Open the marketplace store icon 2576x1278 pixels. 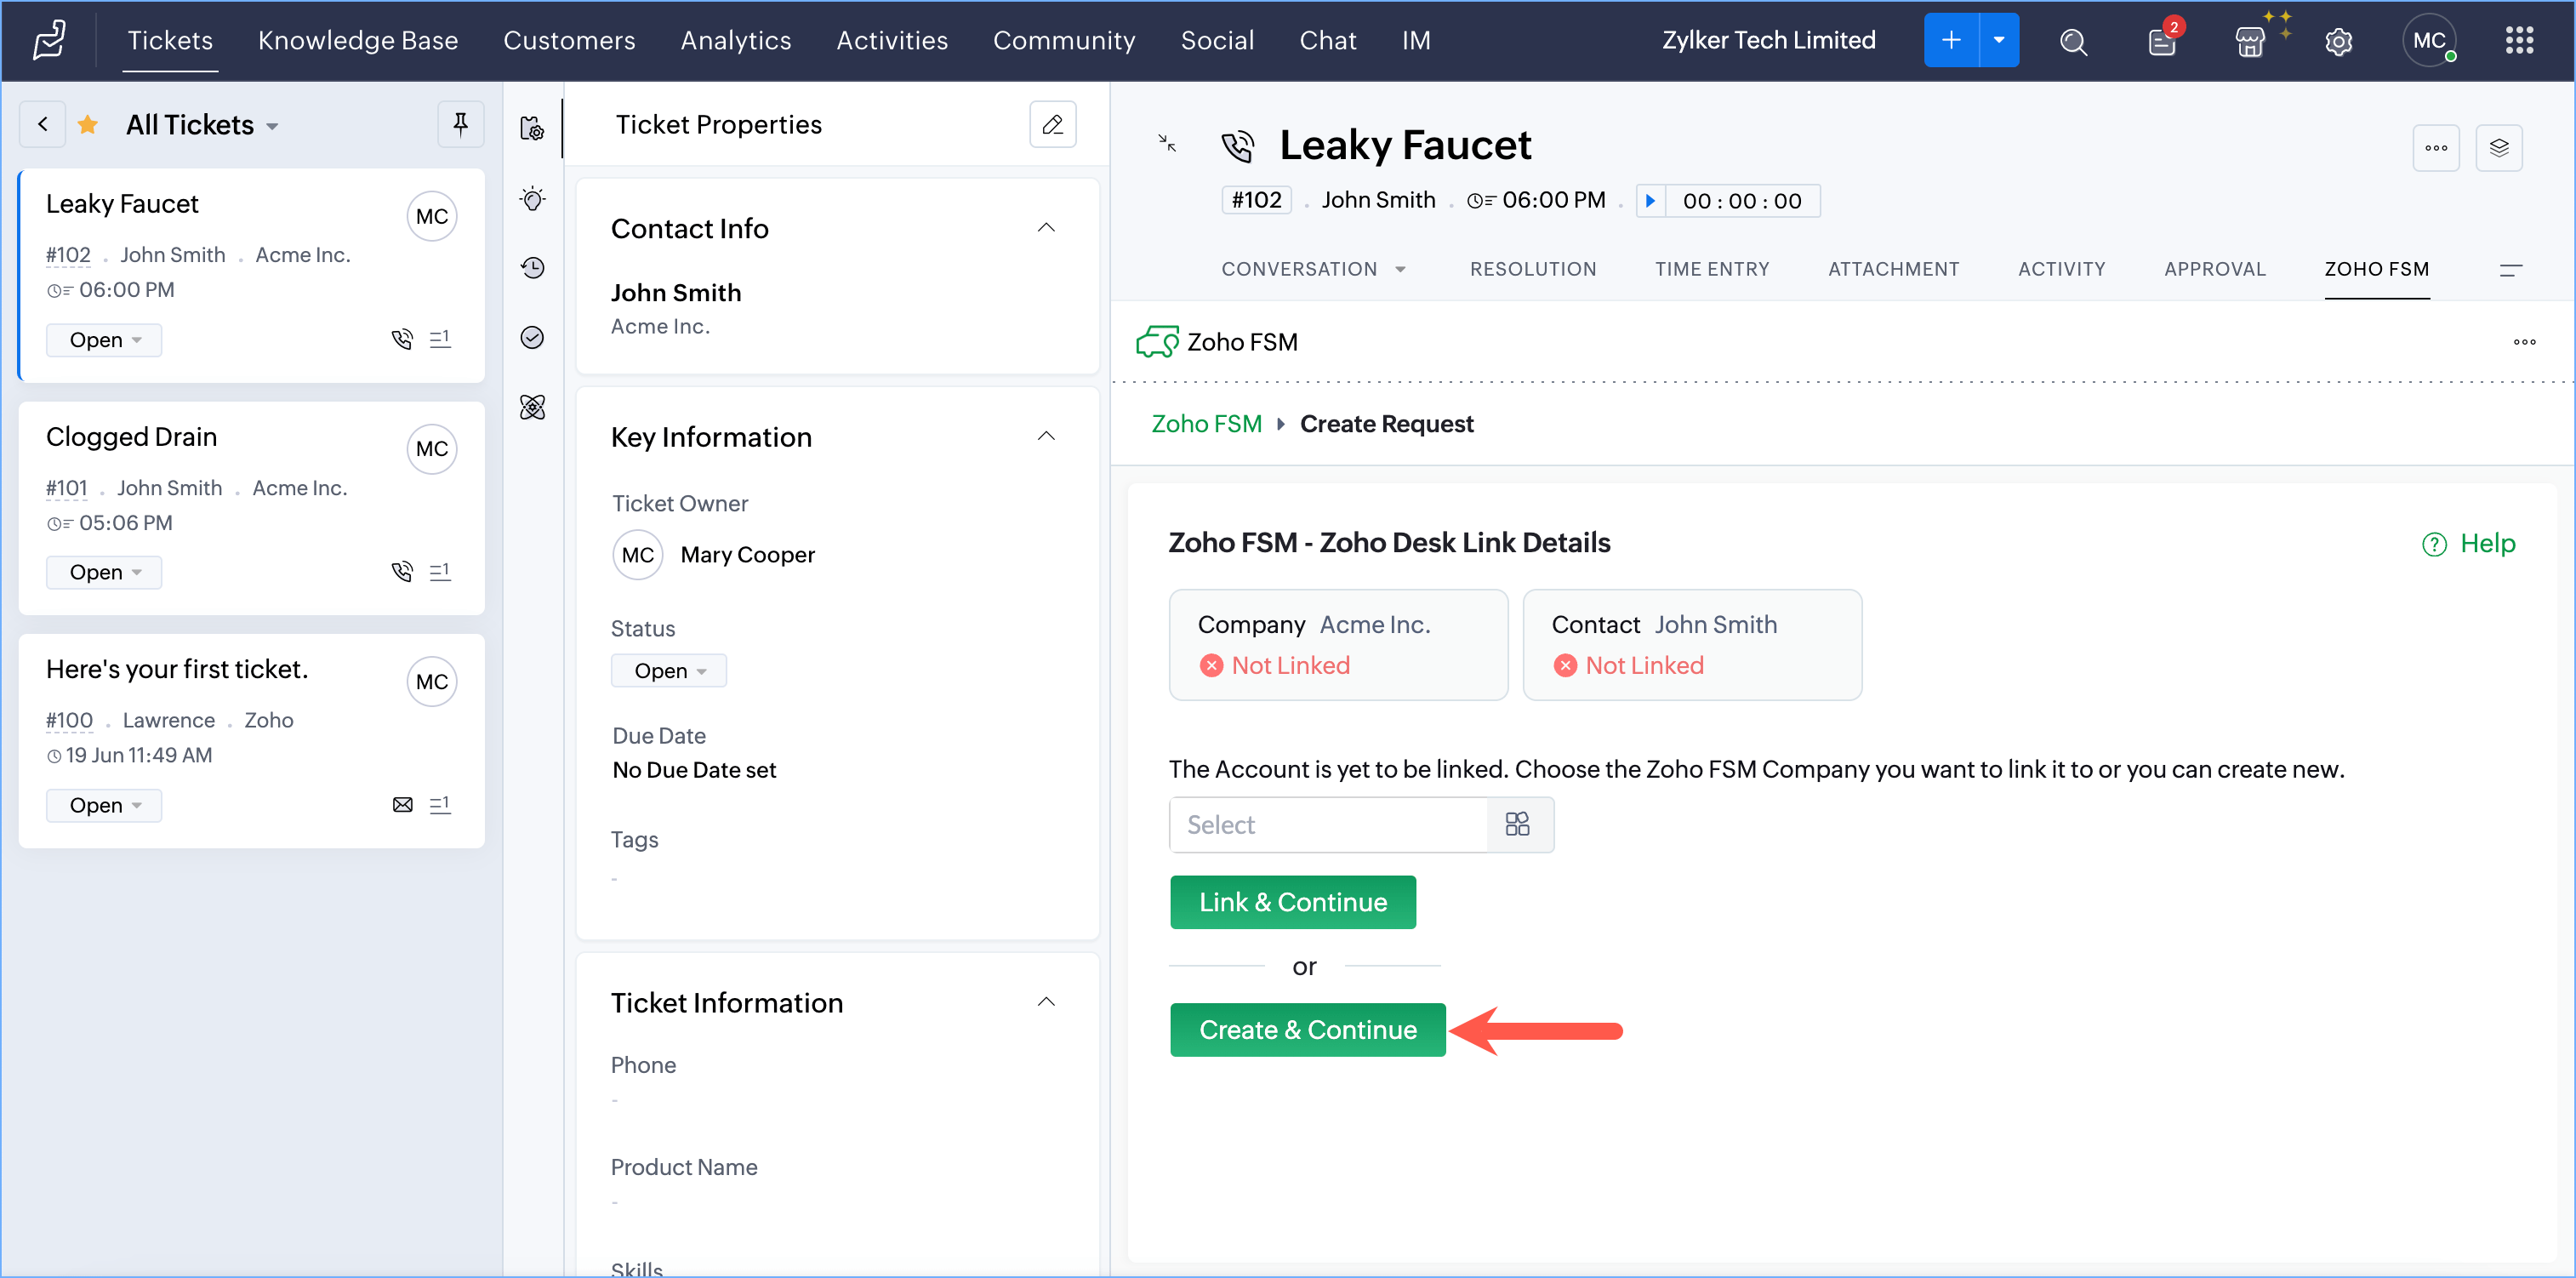pyautogui.click(x=2250, y=41)
